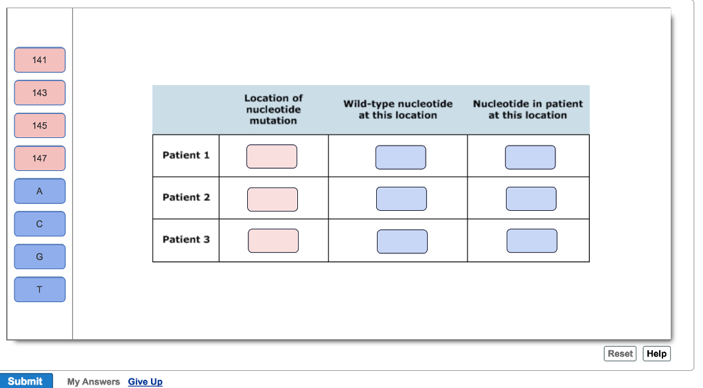This screenshot has width=703, height=388.
Task: Click Patient 3 mutation location slot
Action: pos(273,241)
